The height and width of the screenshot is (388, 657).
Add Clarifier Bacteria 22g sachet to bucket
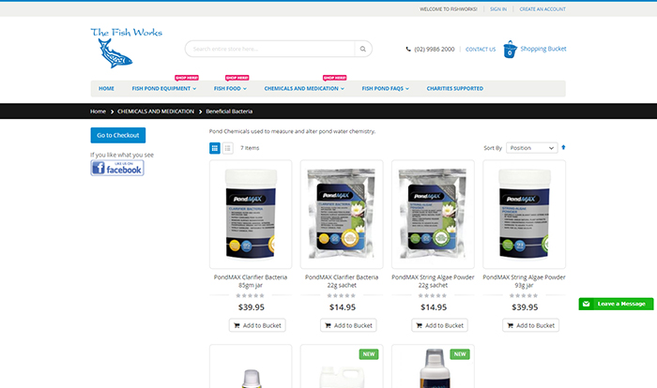pos(348,325)
